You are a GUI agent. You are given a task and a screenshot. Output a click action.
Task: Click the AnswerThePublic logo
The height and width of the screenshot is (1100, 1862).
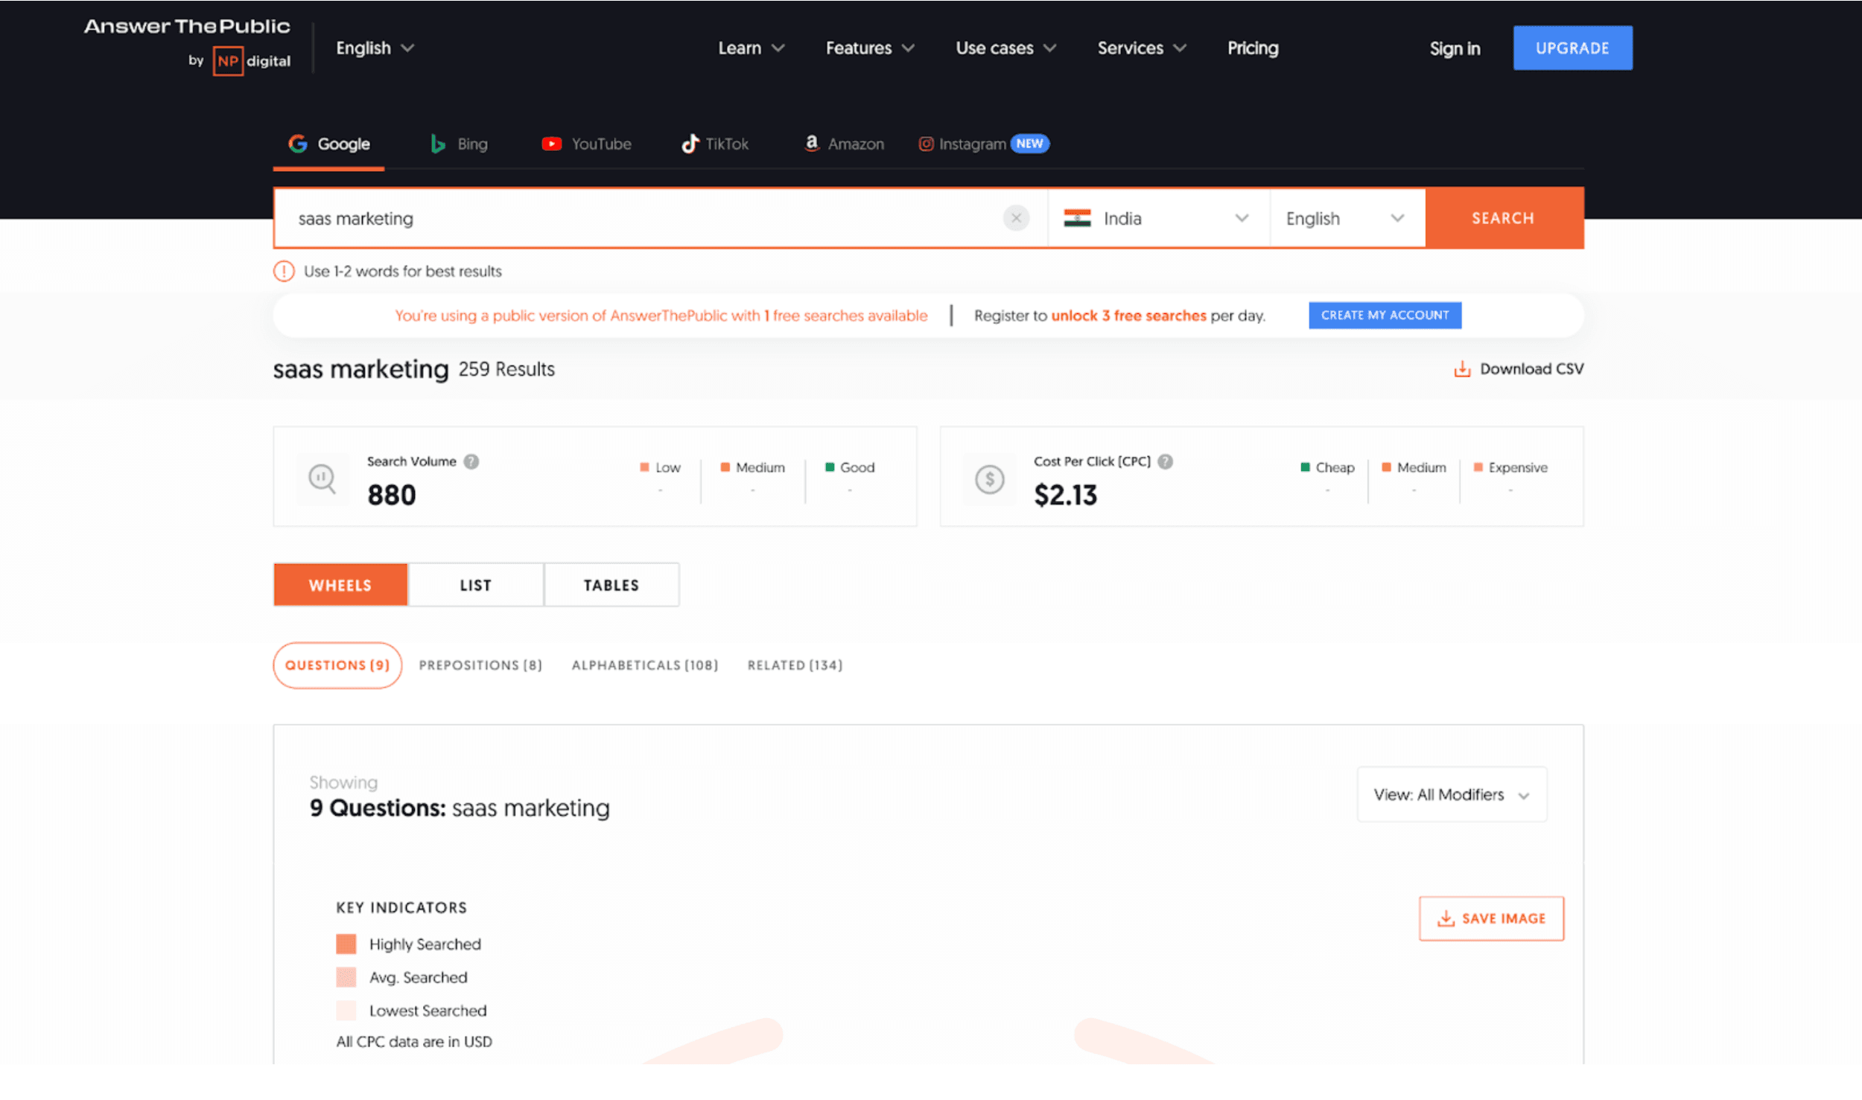[187, 27]
